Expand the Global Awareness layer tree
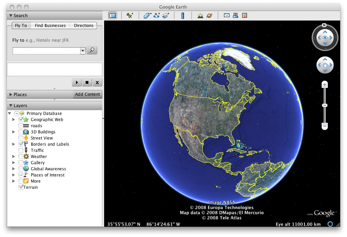The height and width of the screenshot is (237, 347). coord(13,169)
